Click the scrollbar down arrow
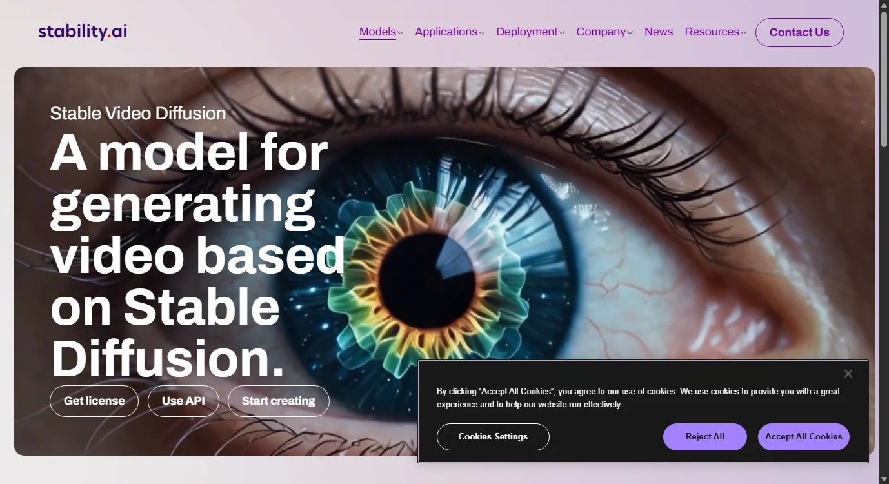Screen dimensions: 889x484 click(884, 479)
